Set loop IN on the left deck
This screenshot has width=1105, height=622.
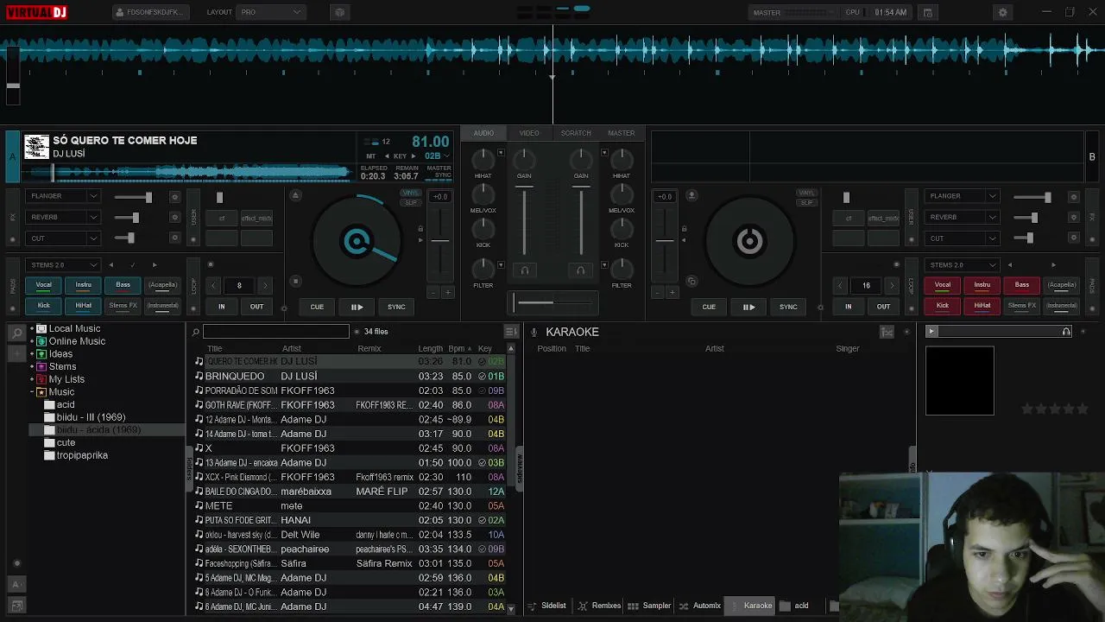point(222,307)
